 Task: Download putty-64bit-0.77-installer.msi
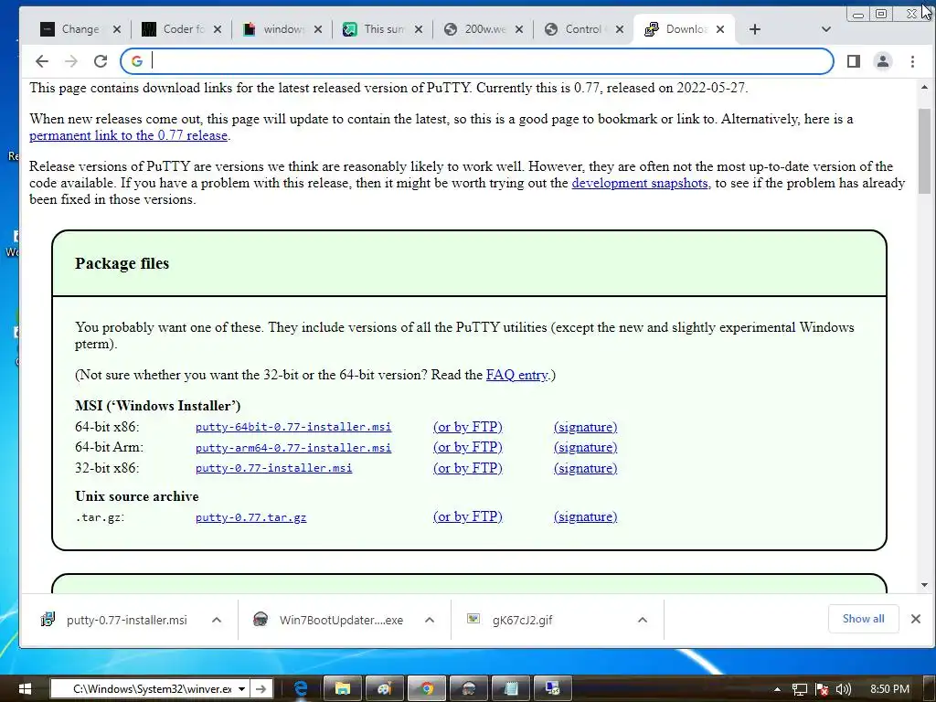(x=293, y=427)
